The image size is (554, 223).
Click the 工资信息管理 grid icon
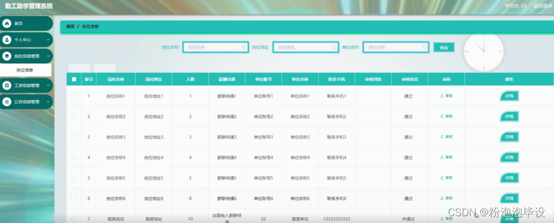click(x=6, y=85)
